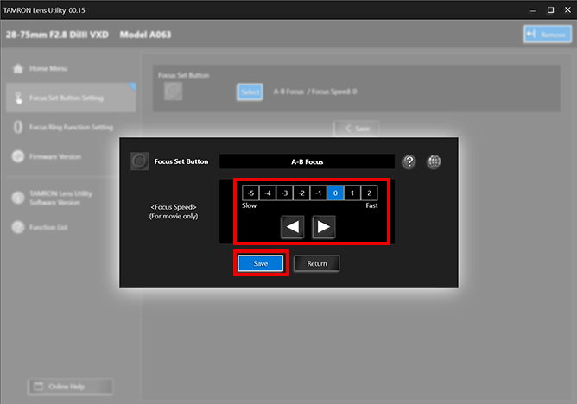Image resolution: width=577 pixels, height=404 pixels.
Task: Click the software version info icon
Action: (17, 198)
